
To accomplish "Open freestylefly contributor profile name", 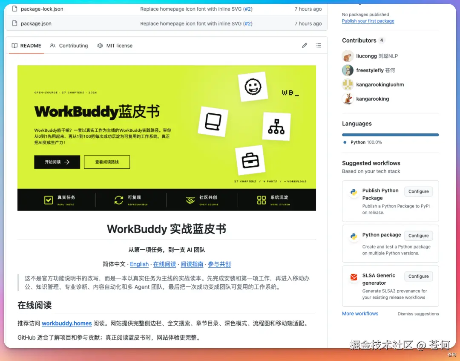I will pos(370,70).
